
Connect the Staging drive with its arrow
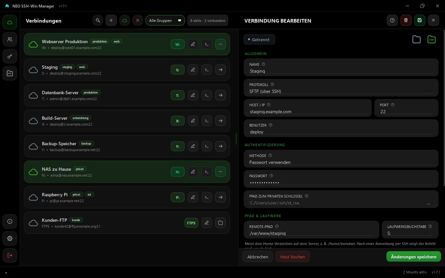[x=221, y=70]
